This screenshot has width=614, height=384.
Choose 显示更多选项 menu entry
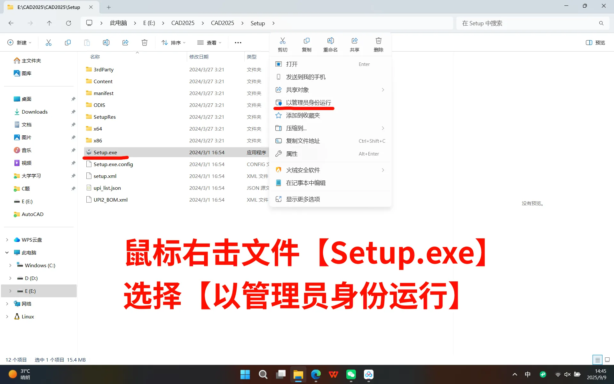click(x=303, y=199)
